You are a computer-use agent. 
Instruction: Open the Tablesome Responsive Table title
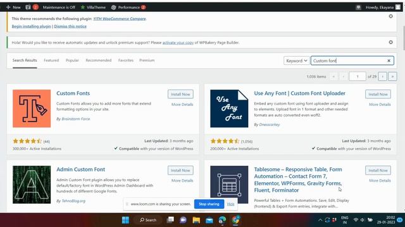click(298, 180)
